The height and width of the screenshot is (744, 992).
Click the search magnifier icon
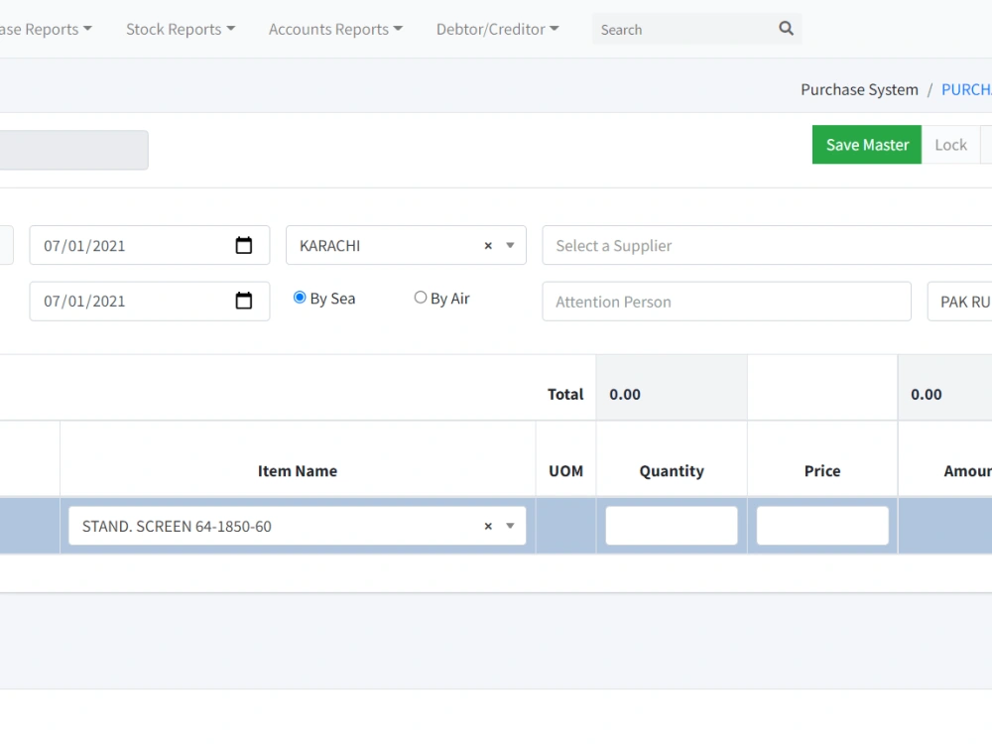[785, 29]
